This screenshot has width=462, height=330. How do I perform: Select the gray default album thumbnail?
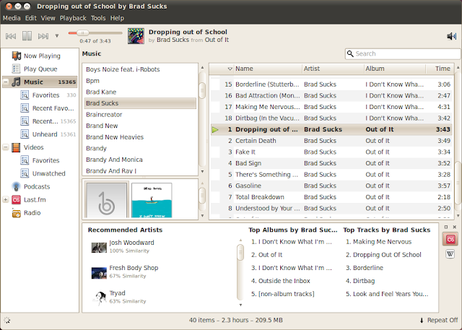tap(106, 200)
